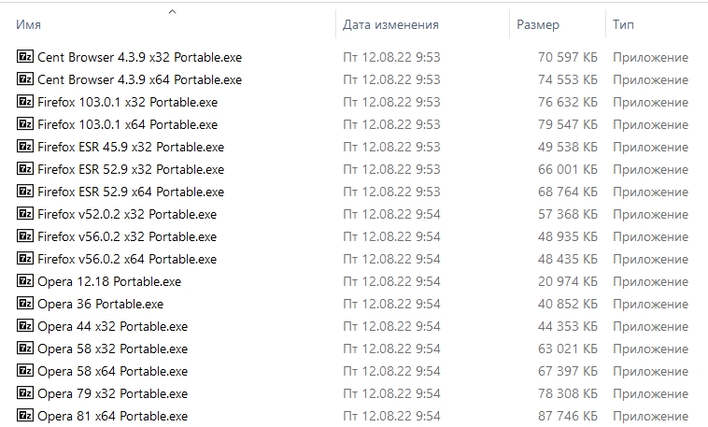708x427 pixels.
Task: Click the icon of Firefox ESR 45.9 x32
Action: point(25,146)
